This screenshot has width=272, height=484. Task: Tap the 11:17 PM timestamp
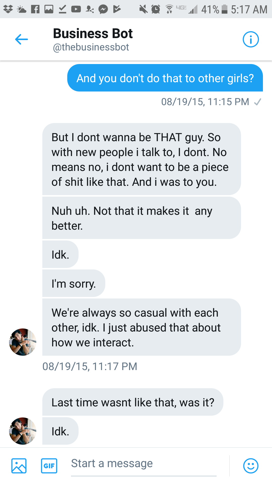[90, 366]
